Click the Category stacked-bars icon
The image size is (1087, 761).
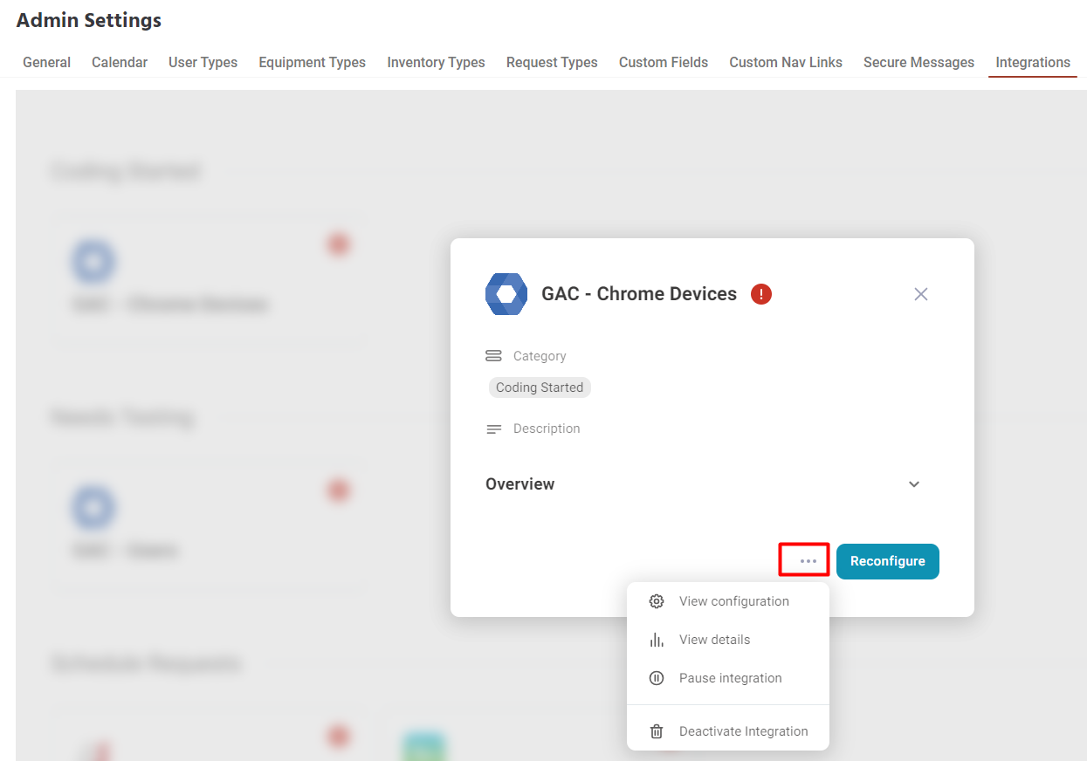pyautogui.click(x=493, y=356)
